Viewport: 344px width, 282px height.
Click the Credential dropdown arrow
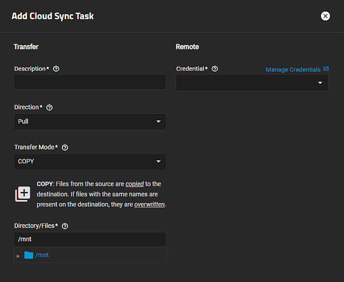320,83
